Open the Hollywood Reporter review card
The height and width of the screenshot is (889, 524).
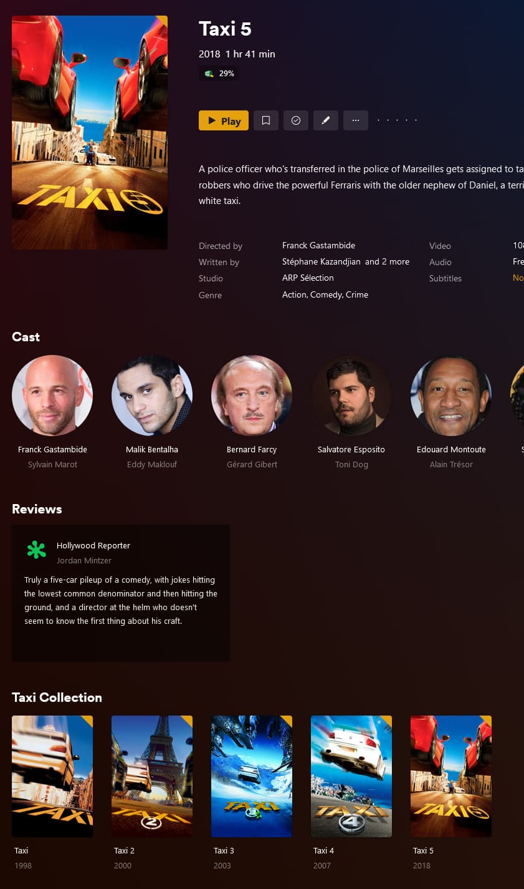coord(121,593)
